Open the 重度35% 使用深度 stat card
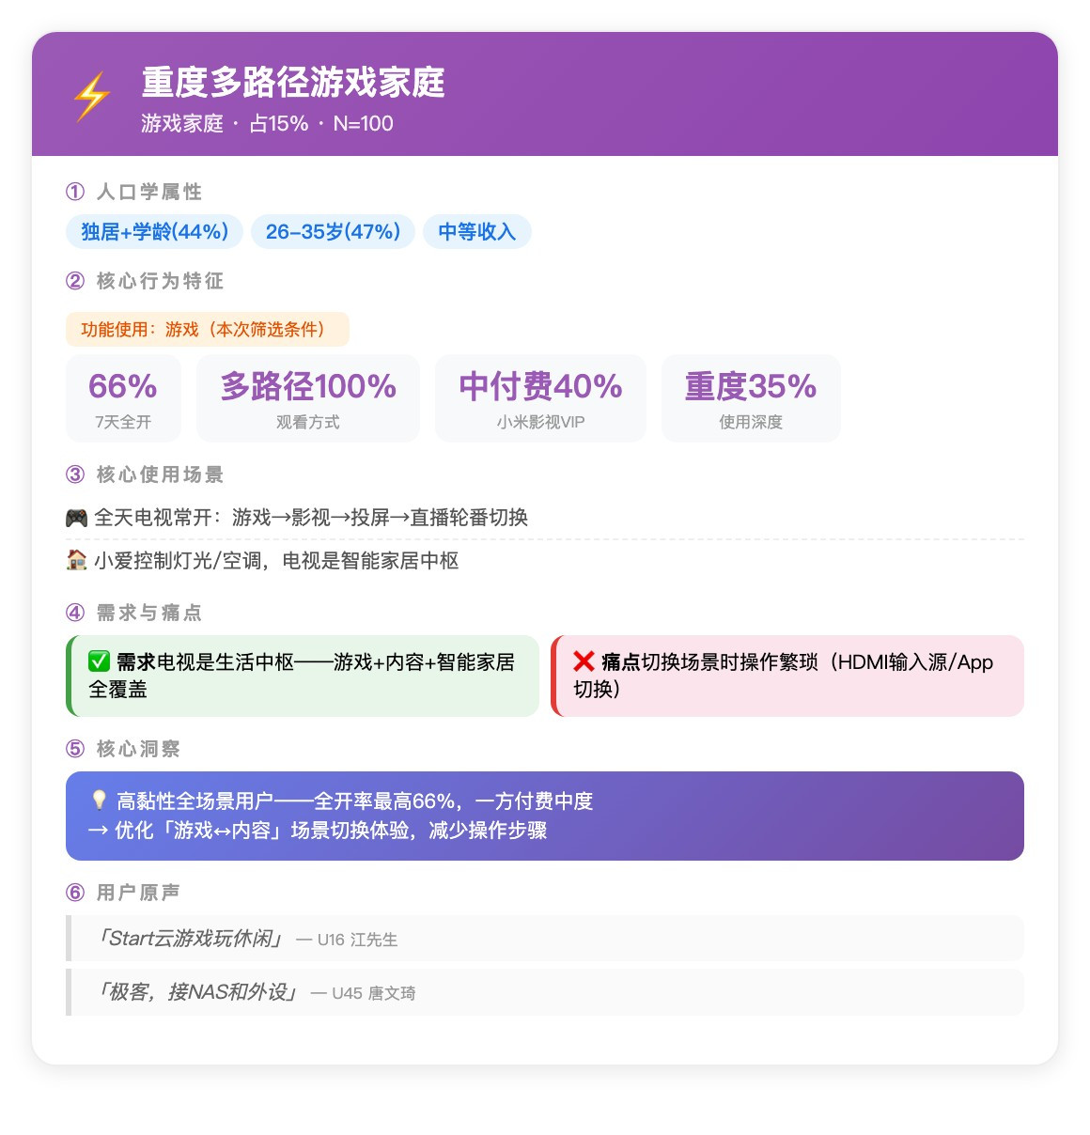This screenshot has width=1090, height=1135. (x=751, y=398)
